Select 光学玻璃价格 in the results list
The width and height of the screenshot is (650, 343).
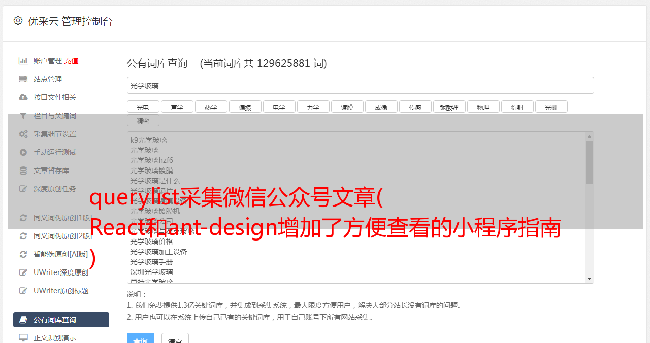pos(151,242)
